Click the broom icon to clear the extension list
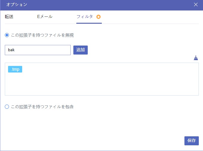203x151 pixels. (x=196, y=58)
